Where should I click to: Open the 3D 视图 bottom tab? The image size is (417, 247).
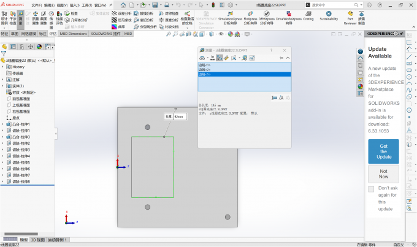click(x=38, y=240)
